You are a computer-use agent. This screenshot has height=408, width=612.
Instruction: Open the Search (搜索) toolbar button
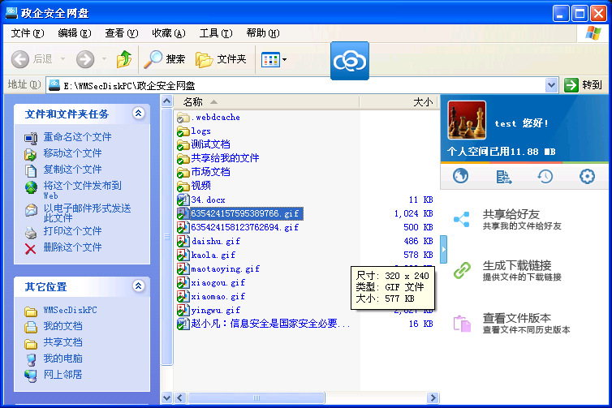click(165, 59)
